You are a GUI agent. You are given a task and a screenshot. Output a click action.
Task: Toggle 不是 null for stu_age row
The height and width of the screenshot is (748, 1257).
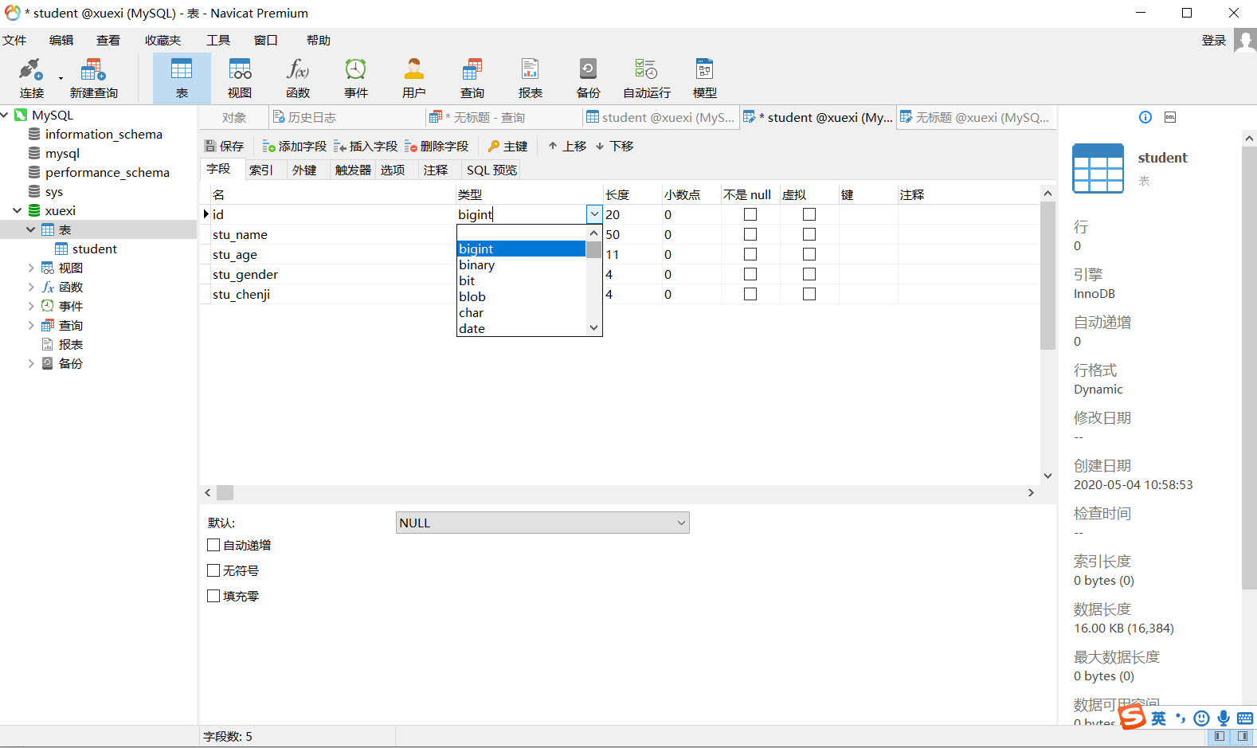(x=750, y=254)
